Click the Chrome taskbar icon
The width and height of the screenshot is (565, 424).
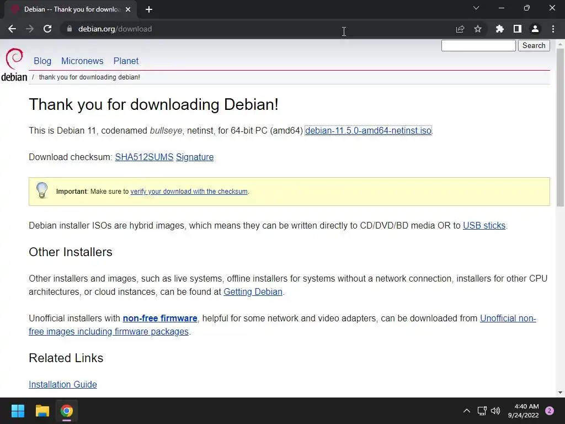point(67,411)
